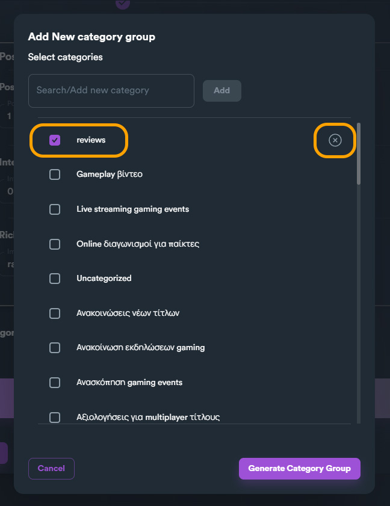Enable the Ανασκόπηση gaming events checkbox
Screen dimensions: 390x506
pyautogui.click(x=55, y=383)
